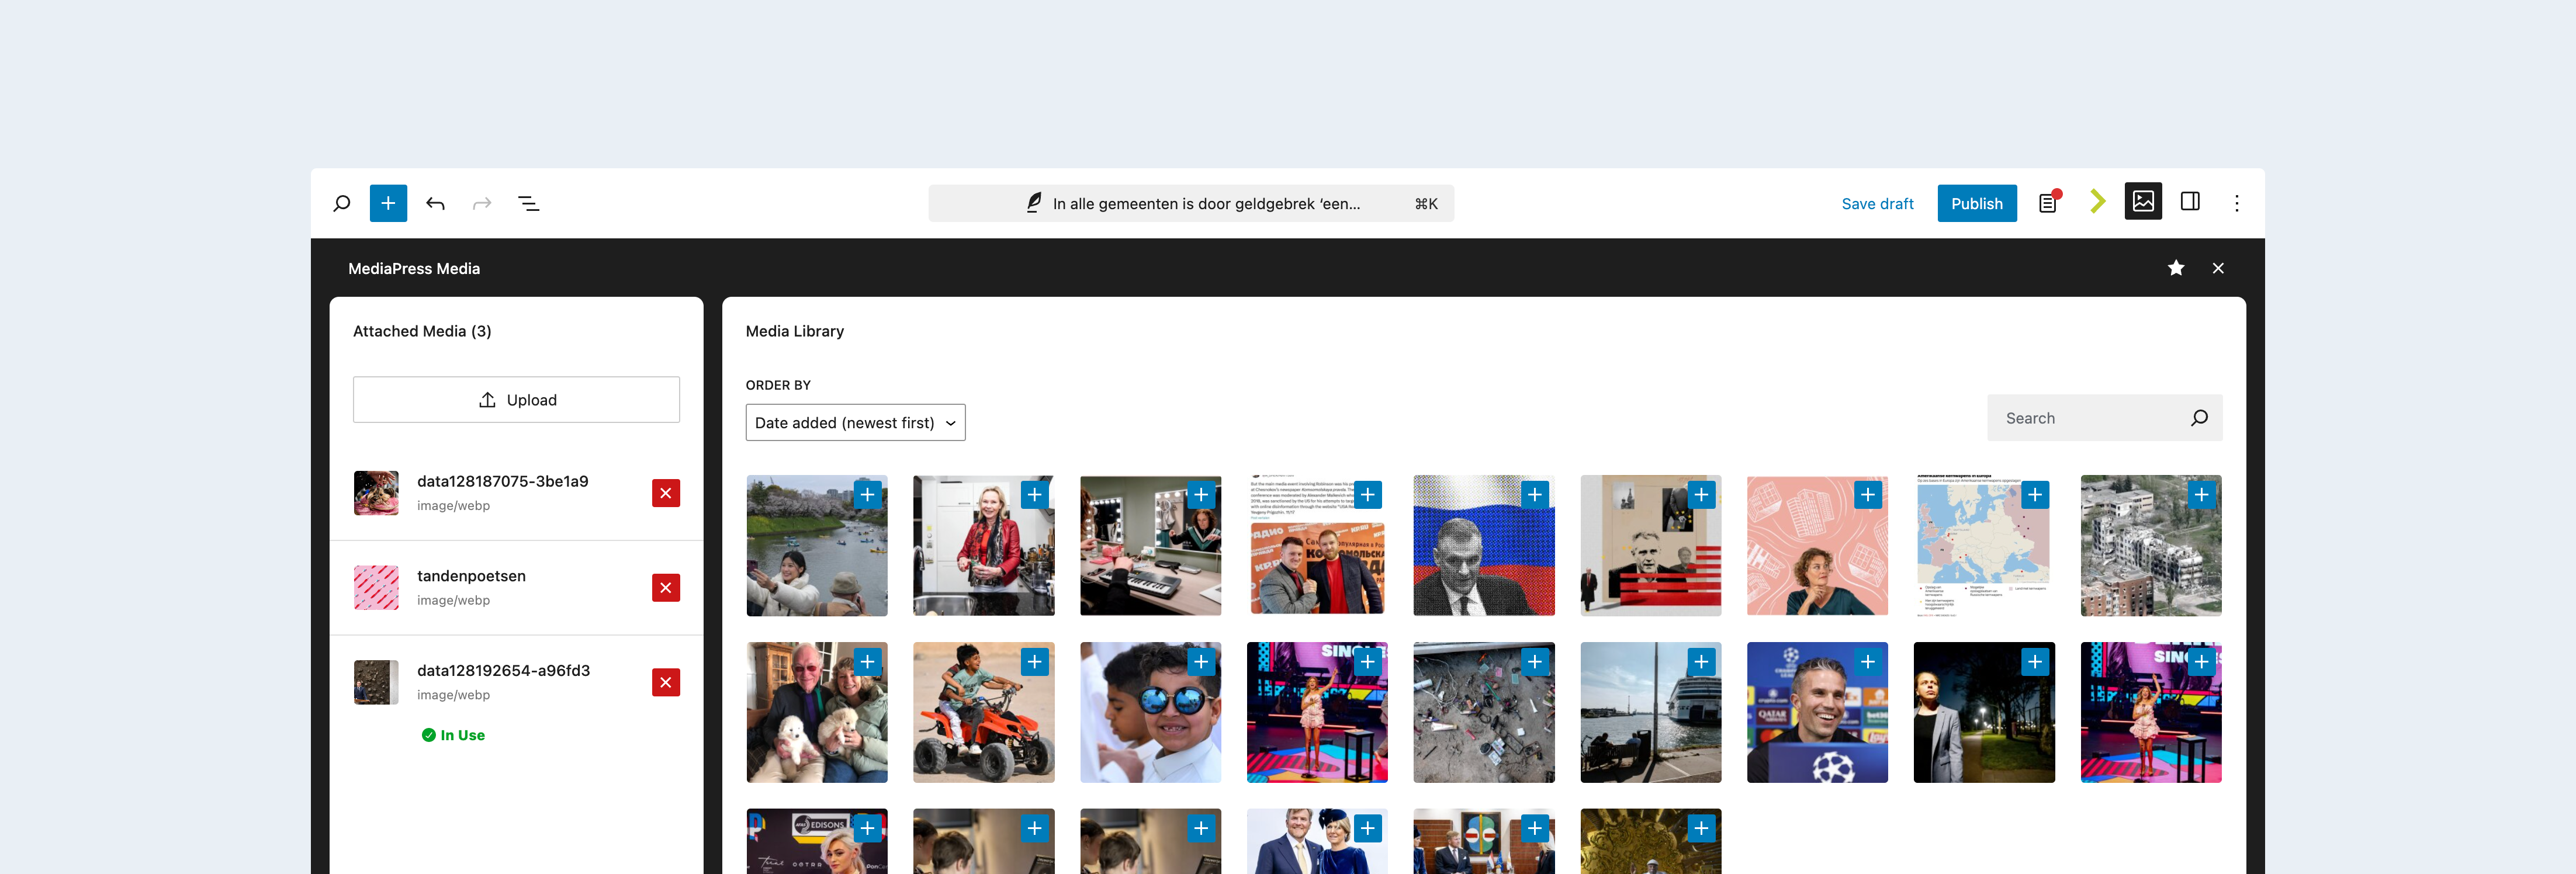Add the pink illustrated woman image
This screenshot has width=2576, height=874.
[x=1868, y=495]
